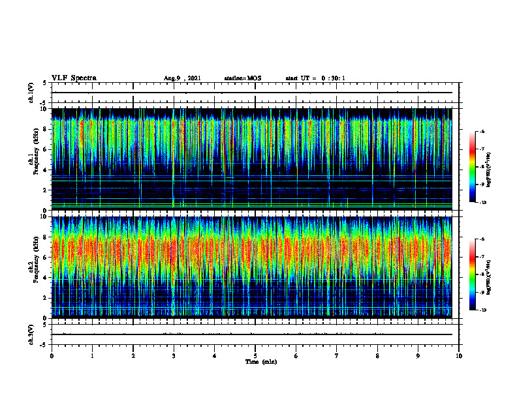Click the "VLF Spectra" plot title
This screenshot has height=399, width=517.
tap(74, 78)
